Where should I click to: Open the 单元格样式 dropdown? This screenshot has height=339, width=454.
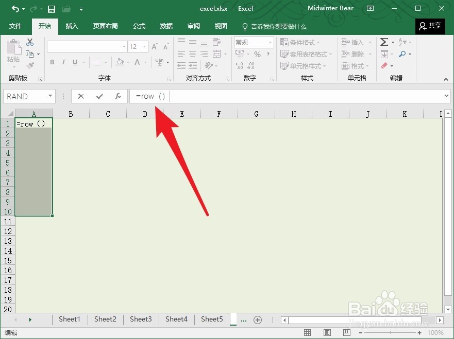pyautogui.click(x=303, y=66)
